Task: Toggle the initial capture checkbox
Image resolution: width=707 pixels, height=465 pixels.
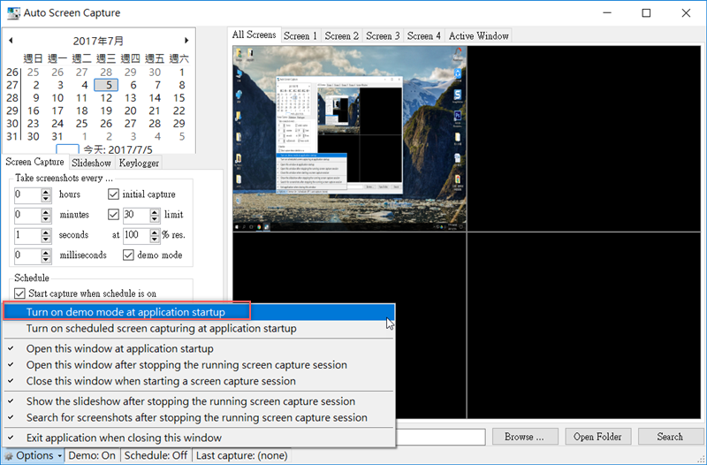Action: [x=113, y=194]
